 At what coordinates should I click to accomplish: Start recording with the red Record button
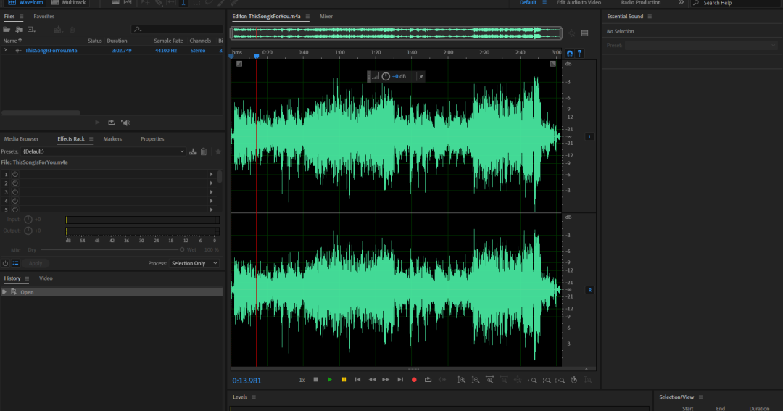tap(414, 380)
